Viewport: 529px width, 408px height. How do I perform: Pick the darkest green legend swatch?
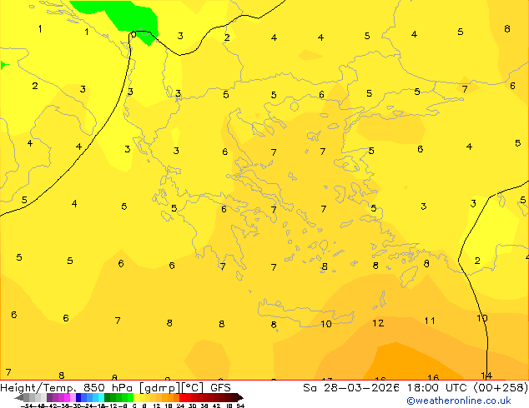coord(108,397)
